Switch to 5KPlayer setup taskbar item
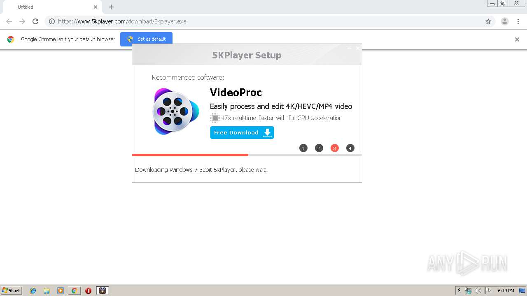 coord(103,291)
